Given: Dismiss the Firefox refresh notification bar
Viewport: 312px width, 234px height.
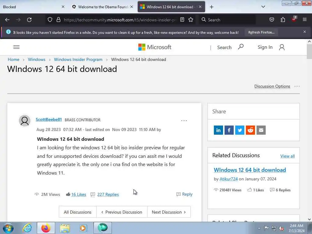Looking at the screenshot, I should (x=305, y=32).
